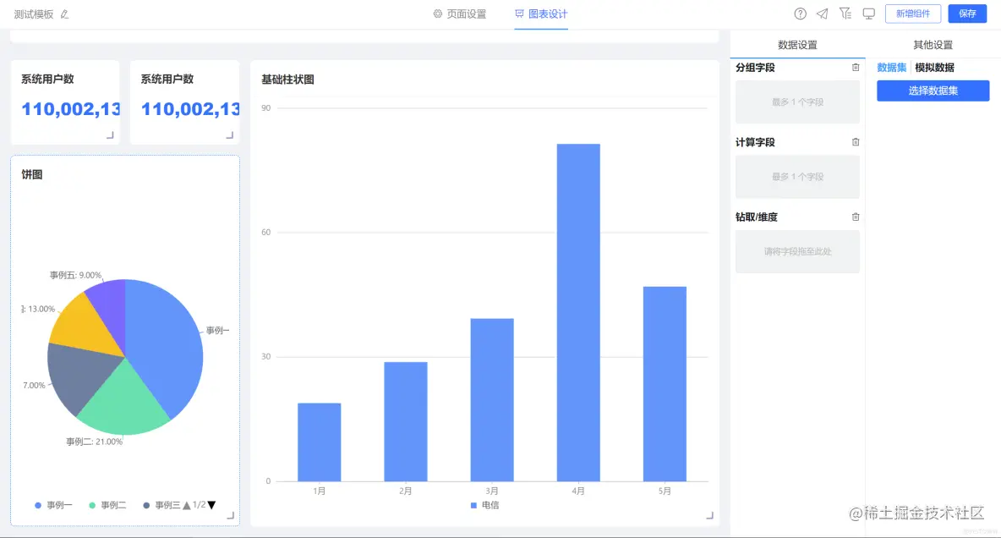The image size is (1001, 538).
Task: Switch to 图表设计 tab
Action: point(541,14)
